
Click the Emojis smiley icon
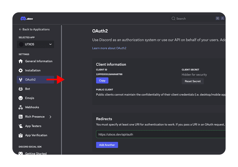(x=21, y=98)
